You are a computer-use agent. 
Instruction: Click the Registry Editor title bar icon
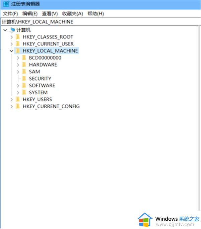(x=6, y=4)
